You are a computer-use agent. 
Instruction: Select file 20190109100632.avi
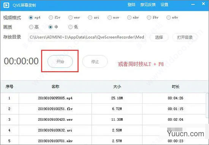pyautogui.click(x=55, y=130)
